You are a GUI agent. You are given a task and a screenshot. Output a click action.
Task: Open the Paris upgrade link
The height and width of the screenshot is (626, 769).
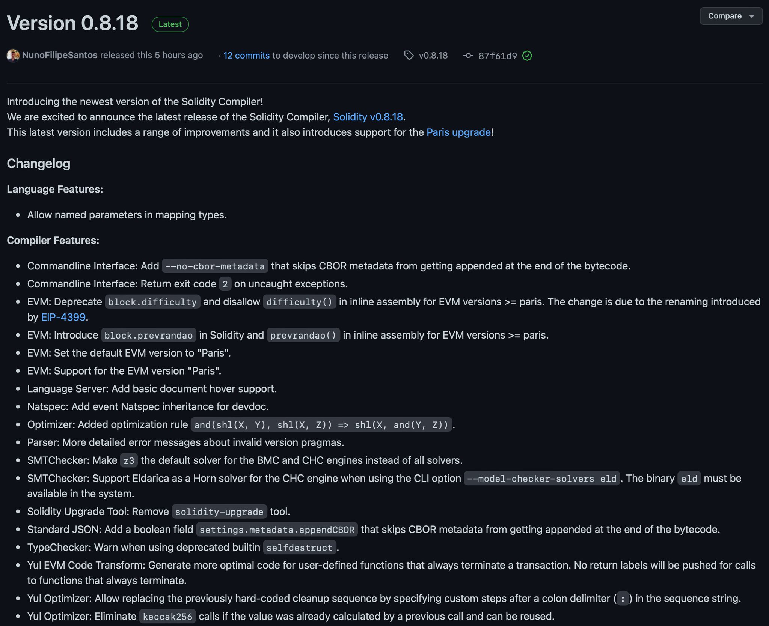(x=457, y=132)
